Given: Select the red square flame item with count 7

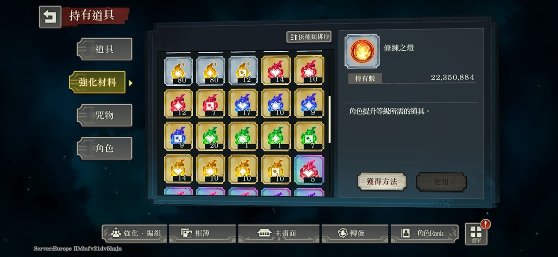Looking at the screenshot, I should click(x=211, y=103).
